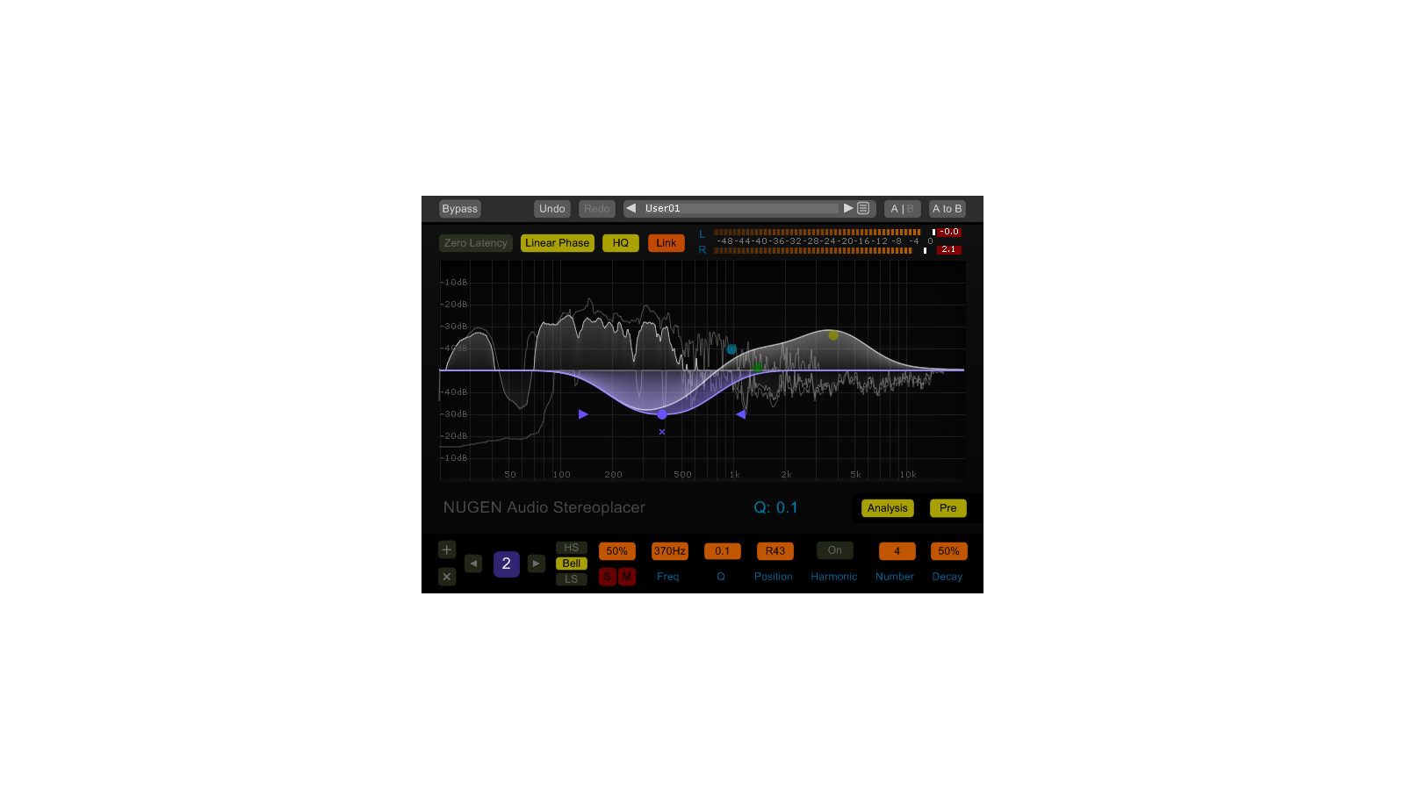
Task: Delete current band with X icon
Action: [x=447, y=577]
